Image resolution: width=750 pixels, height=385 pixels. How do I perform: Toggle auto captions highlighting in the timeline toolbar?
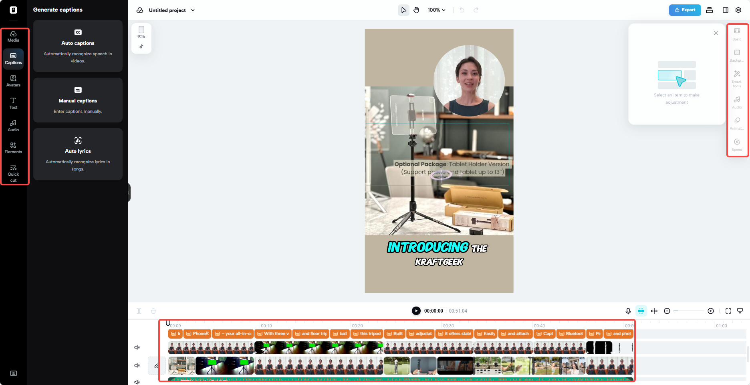[x=641, y=311]
